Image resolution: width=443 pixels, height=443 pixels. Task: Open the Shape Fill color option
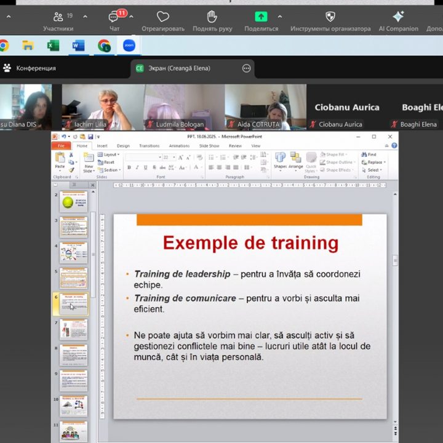click(333, 154)
